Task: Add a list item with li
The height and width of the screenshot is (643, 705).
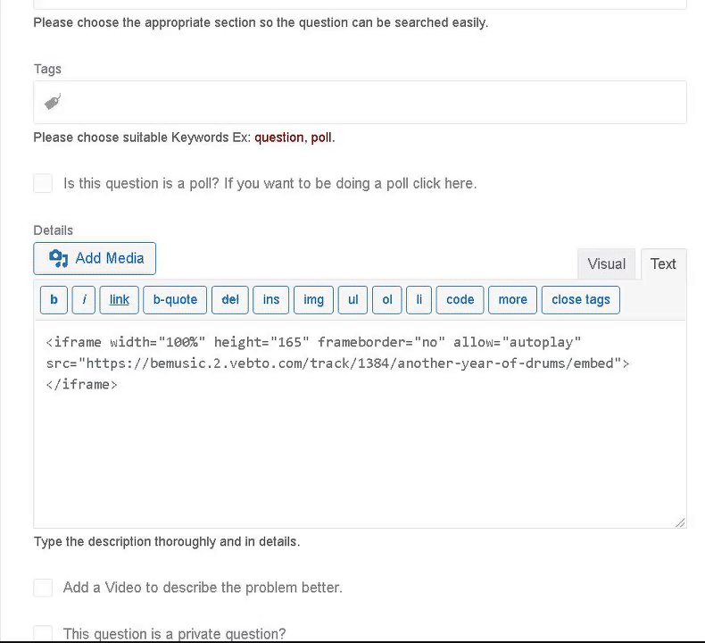Action: 419,300
